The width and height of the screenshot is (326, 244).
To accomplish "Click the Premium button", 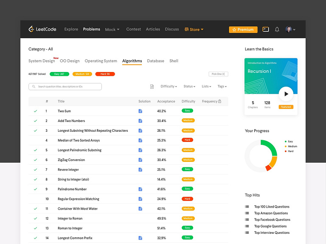I will coord(243,30).
